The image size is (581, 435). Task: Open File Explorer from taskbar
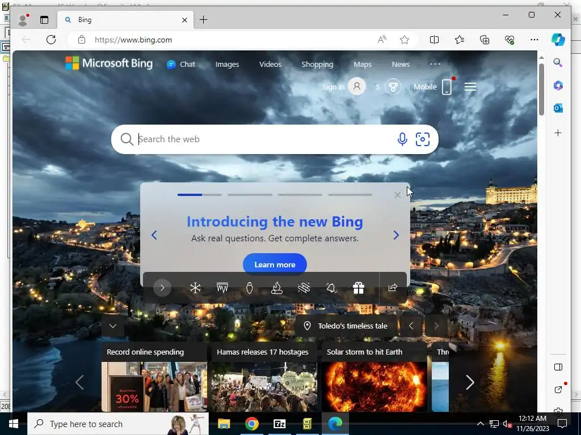point(224,424)
